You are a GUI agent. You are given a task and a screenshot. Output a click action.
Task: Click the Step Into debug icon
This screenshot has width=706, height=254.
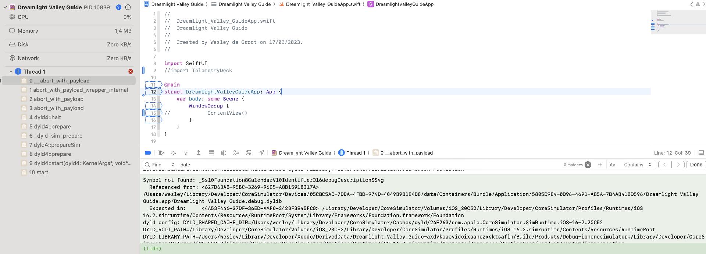click(x=186, y=153)
